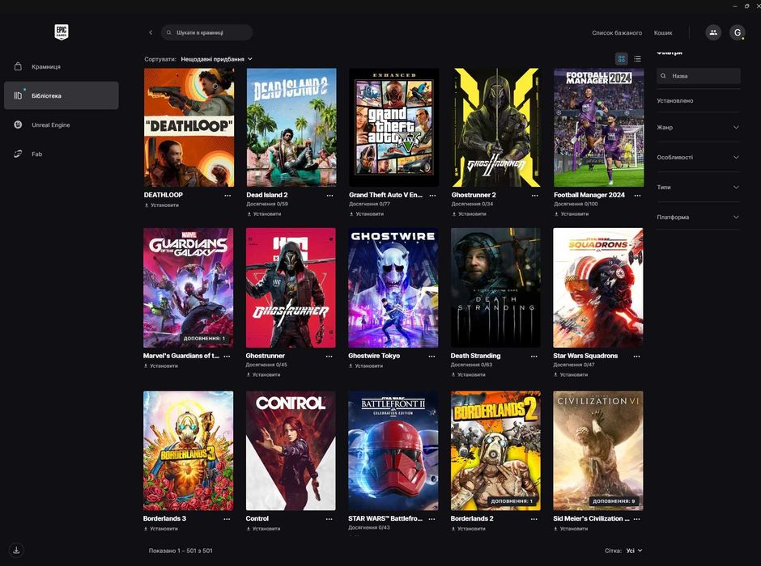
Task: Select the Бібліотека sidebar item
Action: tap(62, 95)
